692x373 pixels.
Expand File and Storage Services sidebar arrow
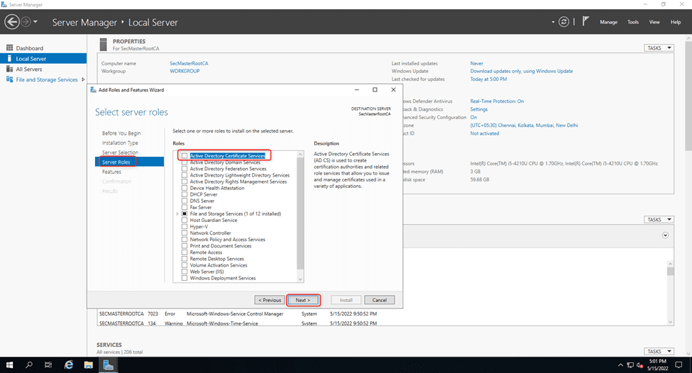[x=83, y=79]
